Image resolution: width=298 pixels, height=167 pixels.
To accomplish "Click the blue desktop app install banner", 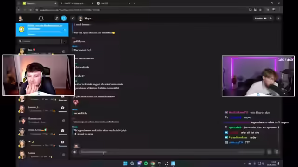I will (x=42, y=30).
